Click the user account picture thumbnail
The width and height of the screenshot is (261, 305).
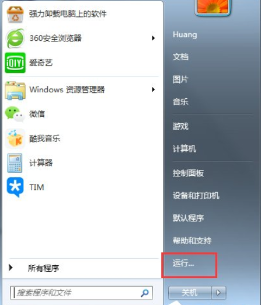pos(213,7)
